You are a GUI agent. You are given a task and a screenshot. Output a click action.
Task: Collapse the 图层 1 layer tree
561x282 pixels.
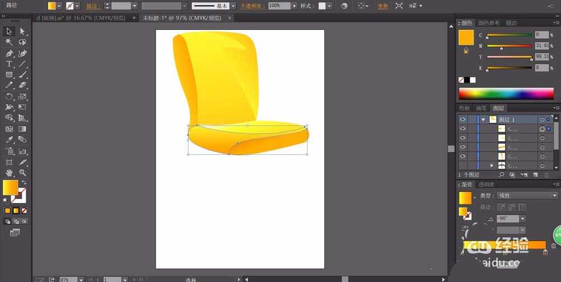tap(483, 119)
